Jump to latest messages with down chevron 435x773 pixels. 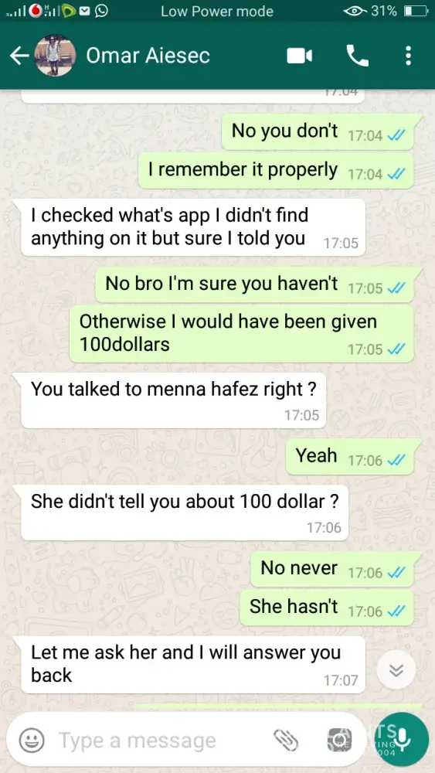pyautogui.click(x=396, y=670)
